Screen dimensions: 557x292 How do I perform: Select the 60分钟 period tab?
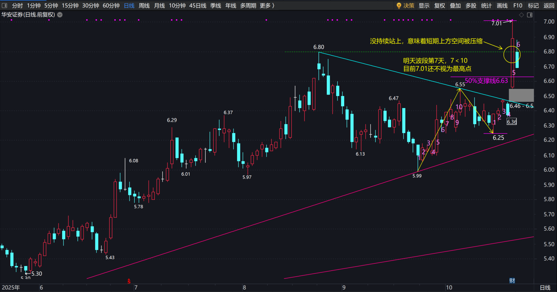[111, 6]
